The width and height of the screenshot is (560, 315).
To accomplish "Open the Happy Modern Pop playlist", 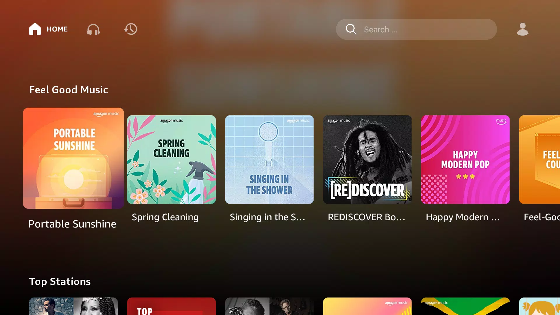I will coord(466,159).
